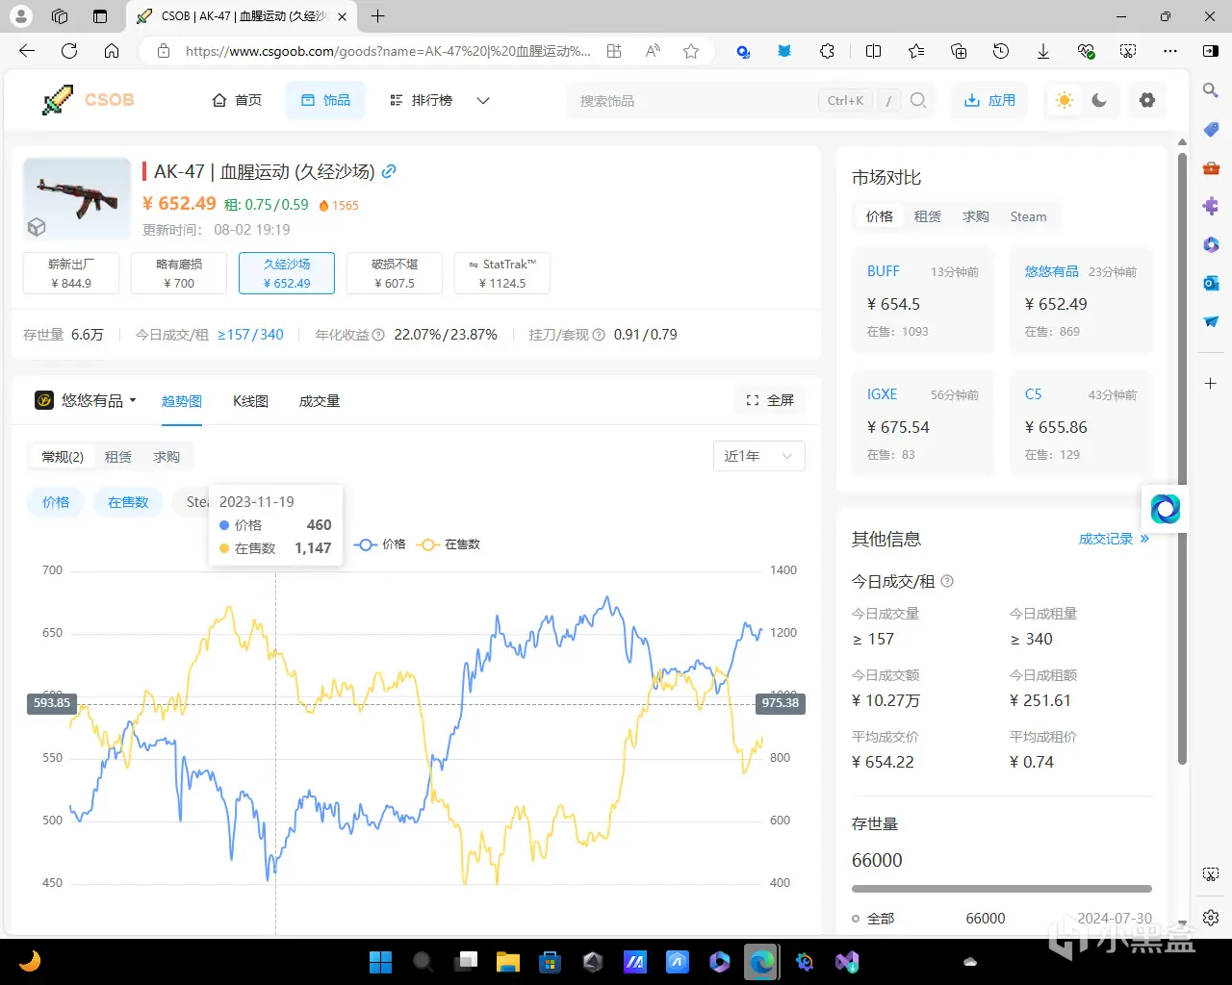1232x985 pixels.
Task: Add this page to browser favorites
Action: point(691,51)
